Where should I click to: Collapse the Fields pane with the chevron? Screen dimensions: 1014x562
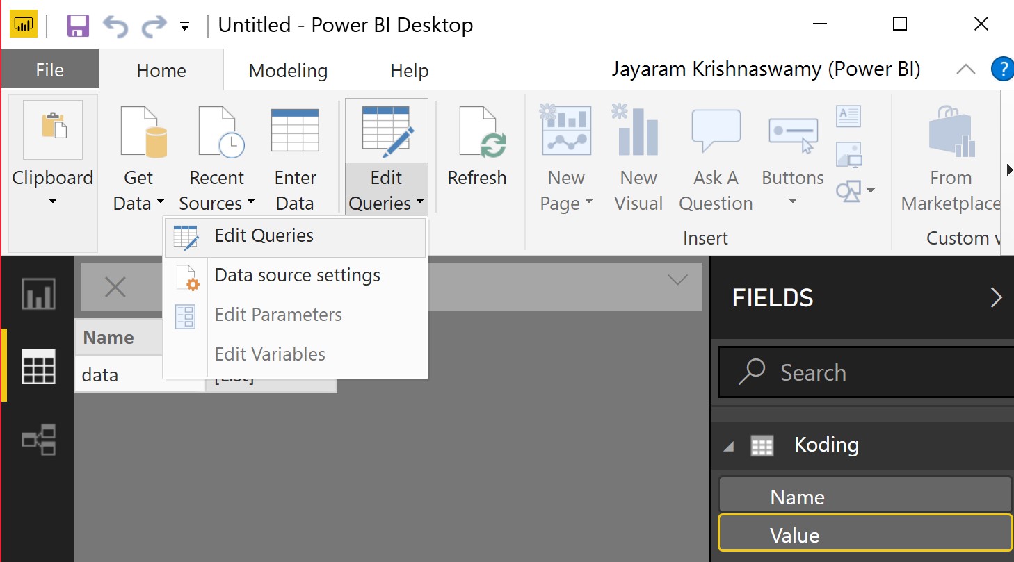pyautogui.click(x=996, y=297)
